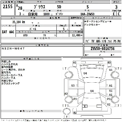Click the navigation code NSZN-W64T
Viewport: 122px width, 122px height.
tap(13, 48)
